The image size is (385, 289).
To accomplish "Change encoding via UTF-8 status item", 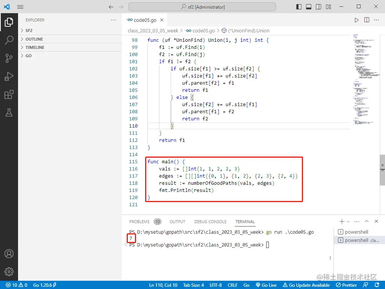I will (x=215, y=285).
